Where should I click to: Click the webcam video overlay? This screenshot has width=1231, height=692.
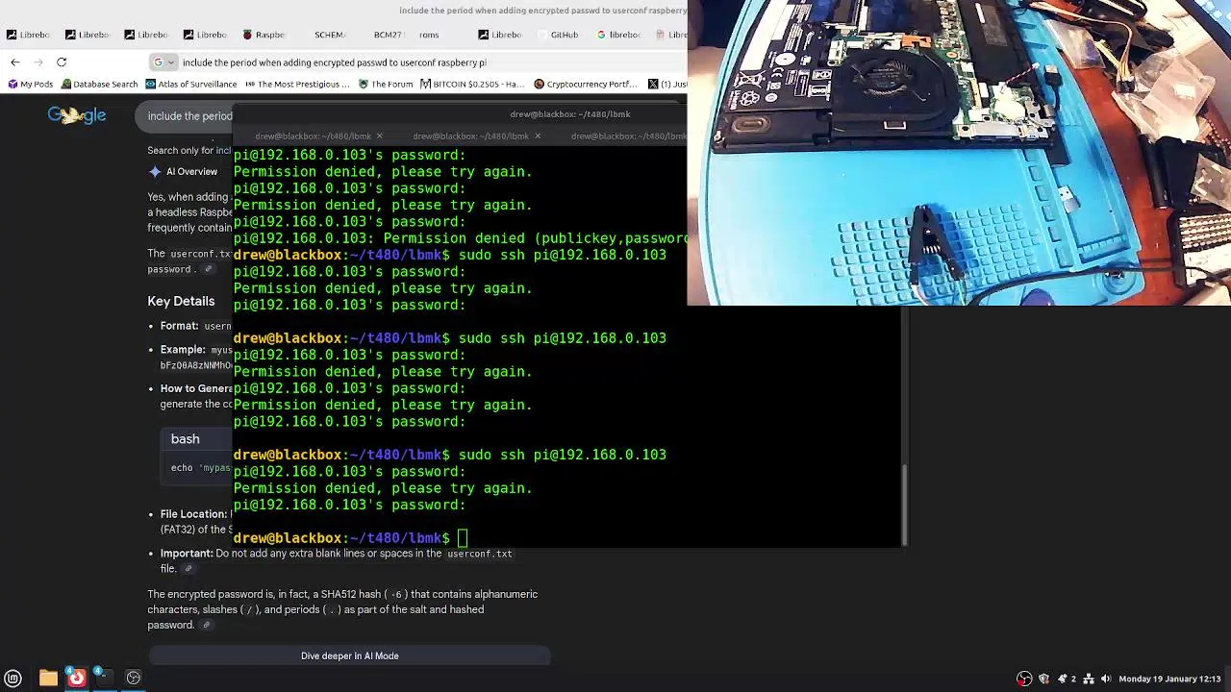(959, 153)
